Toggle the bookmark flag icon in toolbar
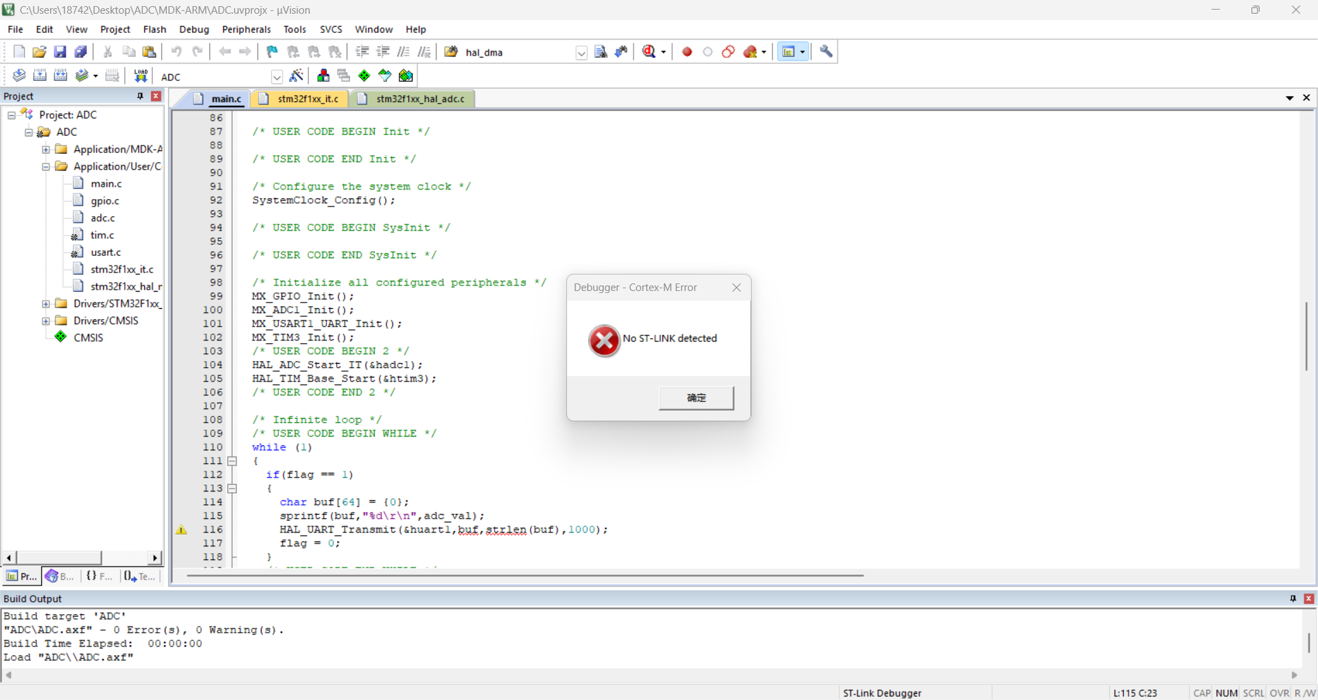This screenshot has height=700, width=1318. tap(273, 52)
